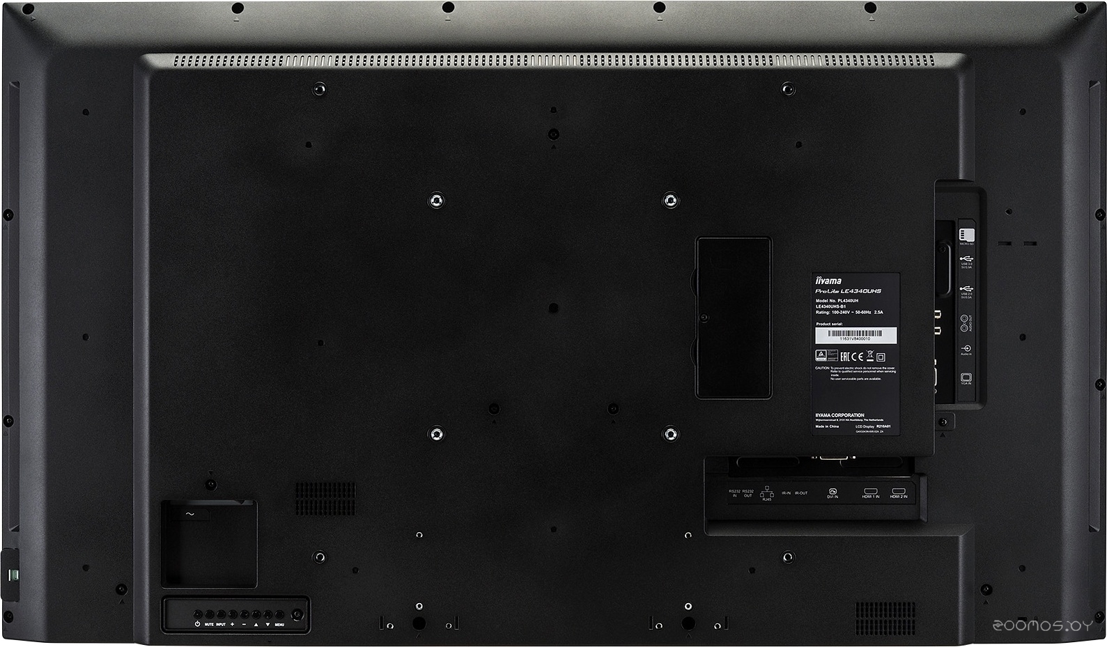Click the MENU label on control panel

click(279, 625)
